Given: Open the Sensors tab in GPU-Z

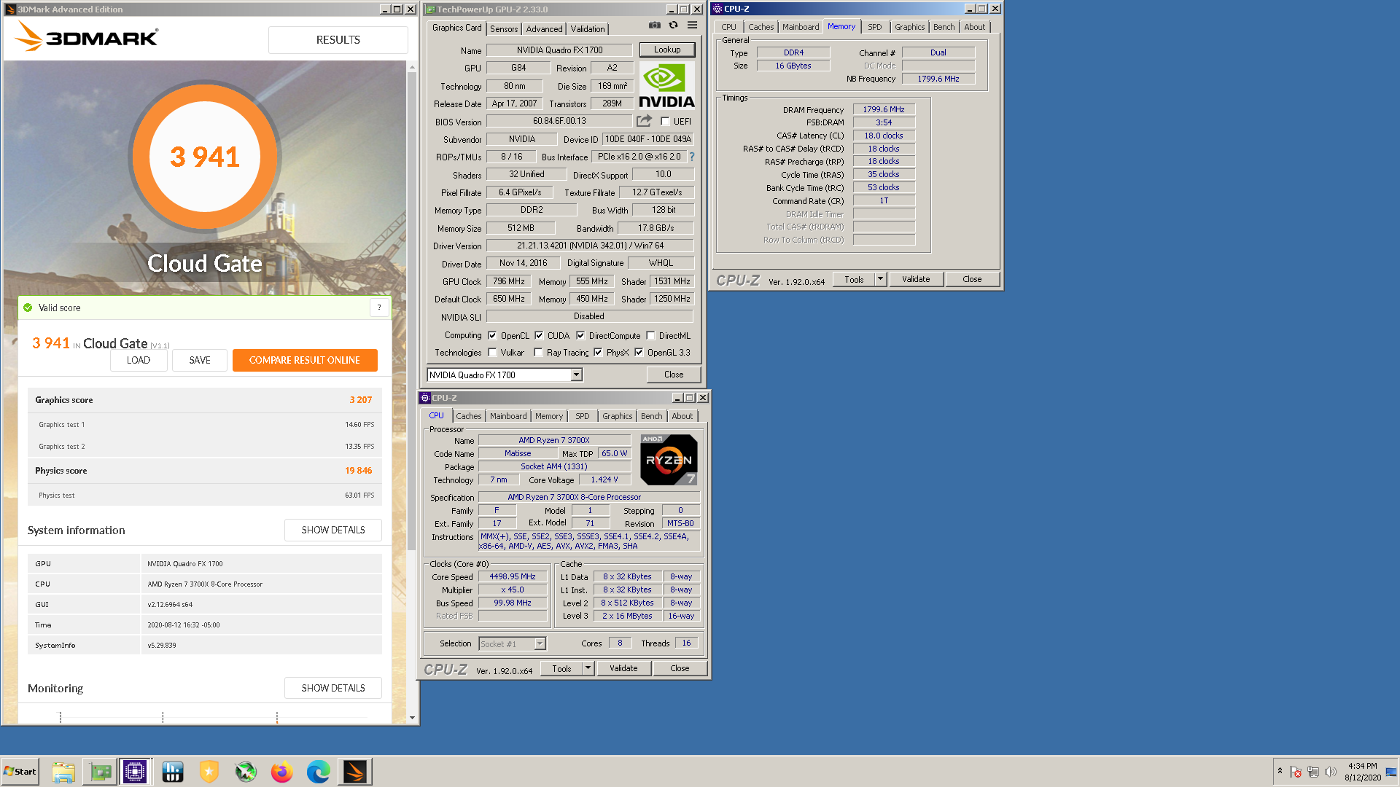Looking at the screenshot, I should [x=504, y=28].
